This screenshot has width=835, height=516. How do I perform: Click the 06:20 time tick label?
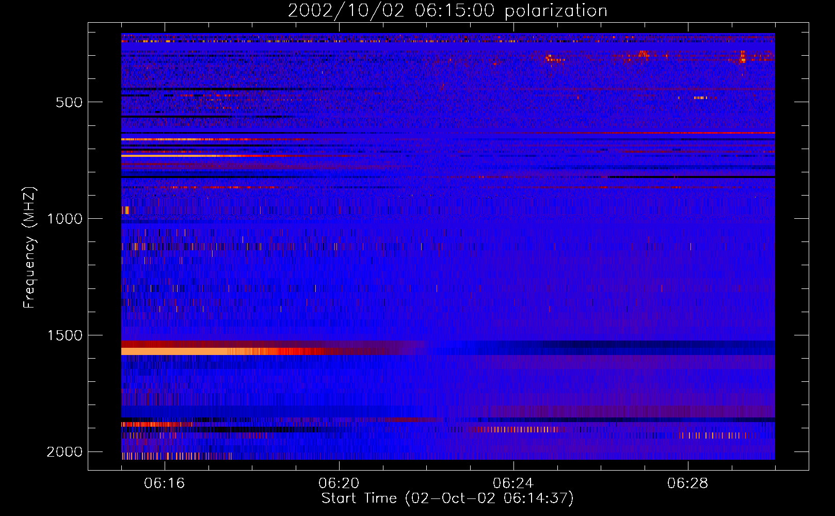pos(339,483)
